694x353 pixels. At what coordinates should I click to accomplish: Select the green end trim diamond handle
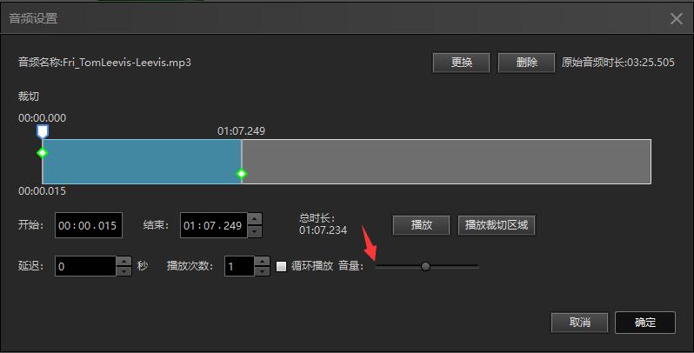pos(241,174)
